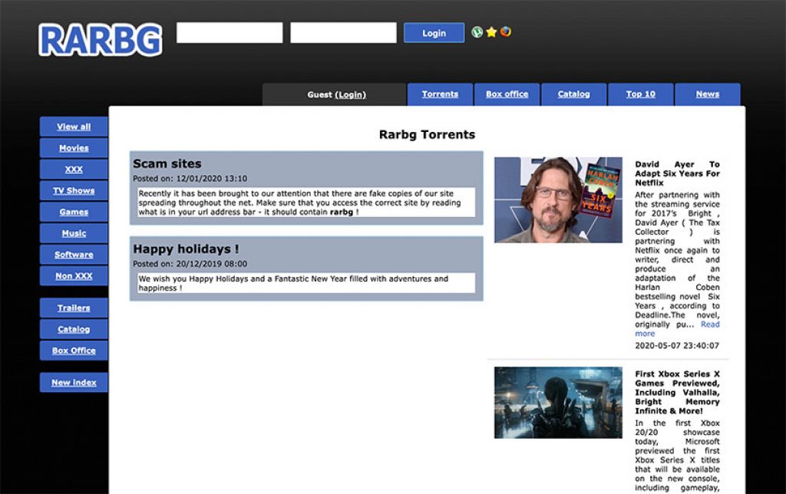Open Trailers from the sidebar
Image resolution: width=786 pixels, height=494 pixels.
point(74,308)
